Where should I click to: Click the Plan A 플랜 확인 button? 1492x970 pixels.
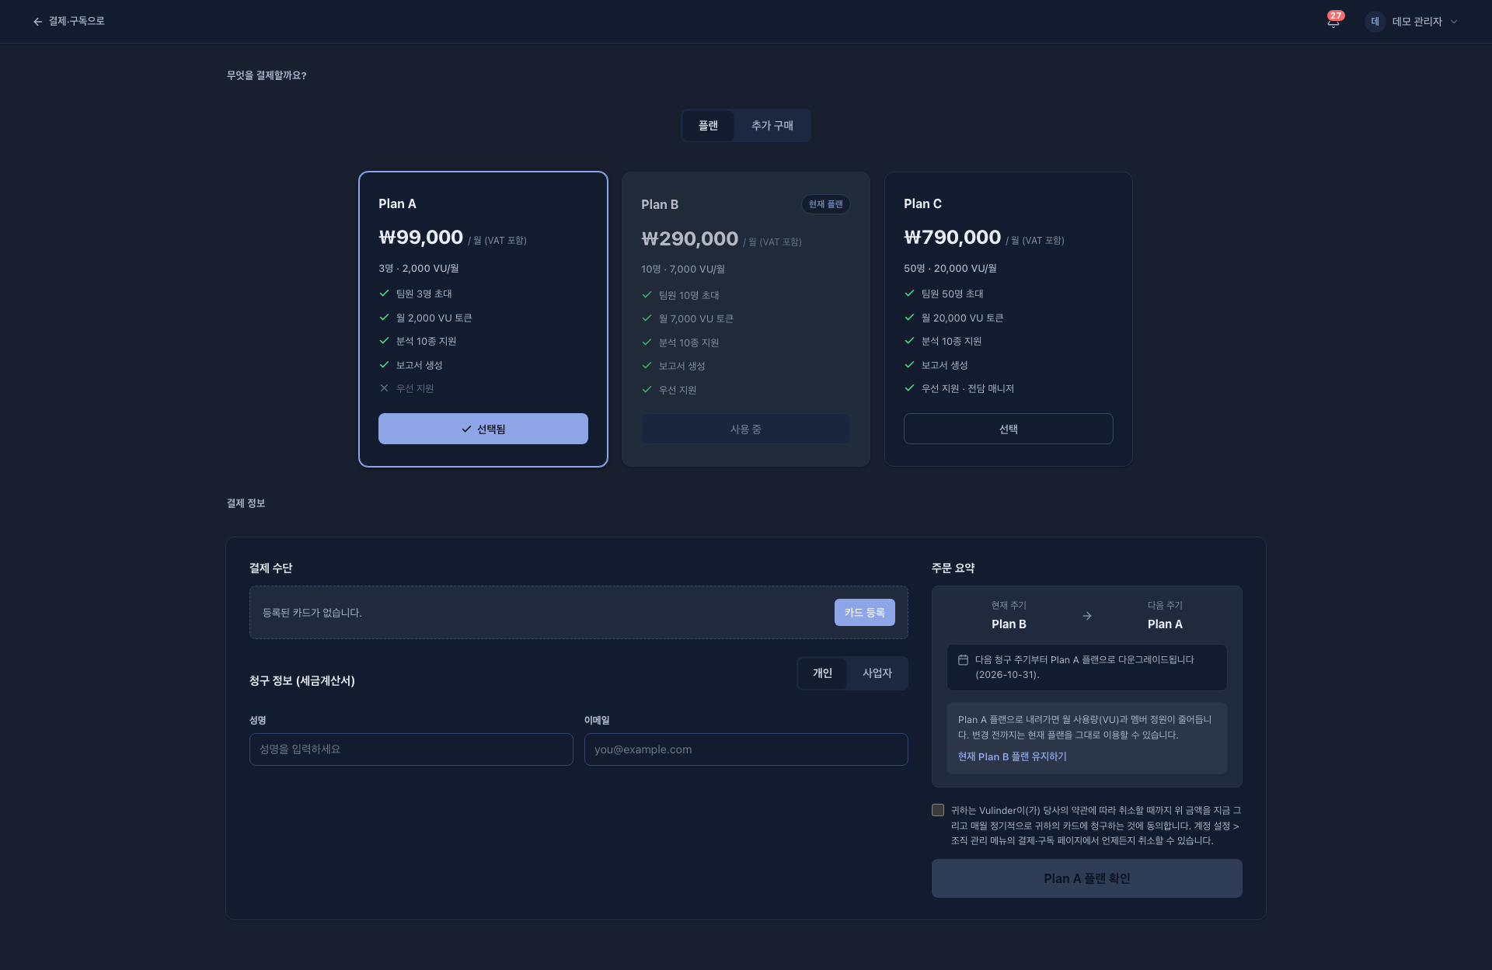1087,878
